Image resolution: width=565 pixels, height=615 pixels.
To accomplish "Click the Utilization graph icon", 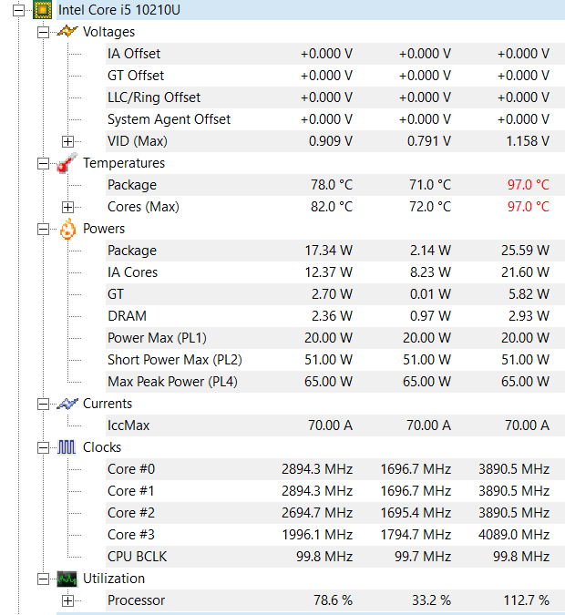I will coord(67,579).
